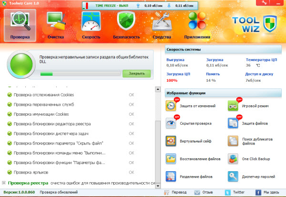Click the results list scrollbar thumb

(158, 152)
